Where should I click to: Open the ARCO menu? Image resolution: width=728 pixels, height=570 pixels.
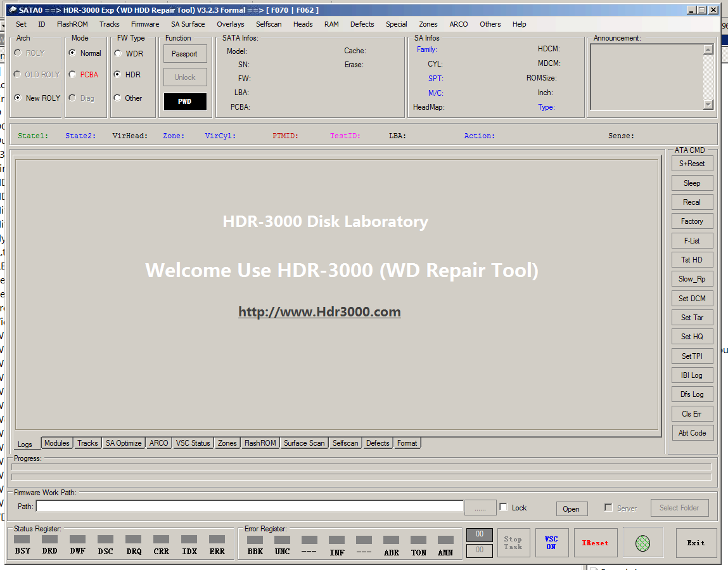pos(459,24)
